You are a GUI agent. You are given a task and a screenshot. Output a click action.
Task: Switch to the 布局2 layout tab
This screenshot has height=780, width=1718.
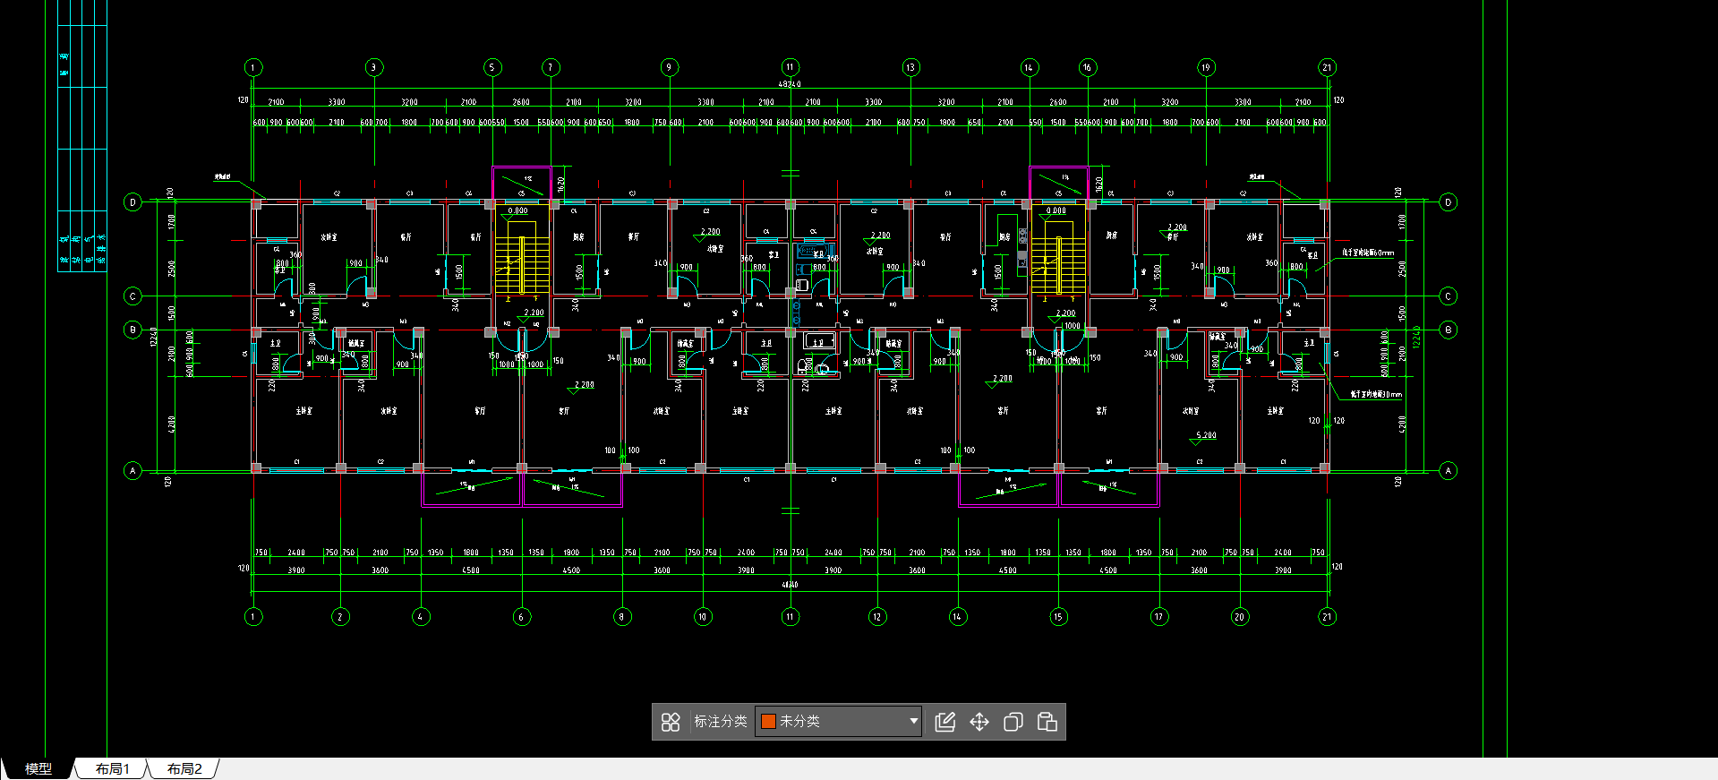(184, 769)
